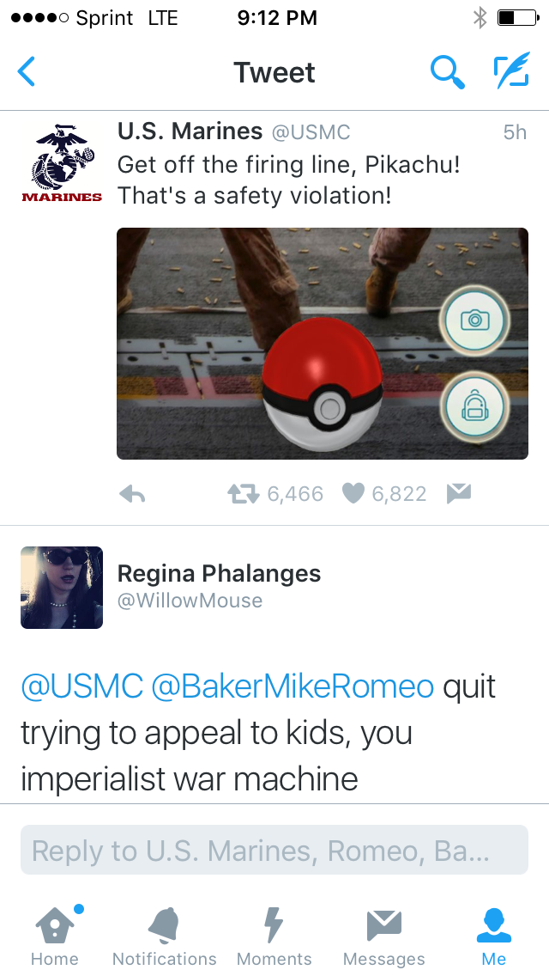549x976 pixels.
Task: Switch to the Me tab
Action: 493,936
